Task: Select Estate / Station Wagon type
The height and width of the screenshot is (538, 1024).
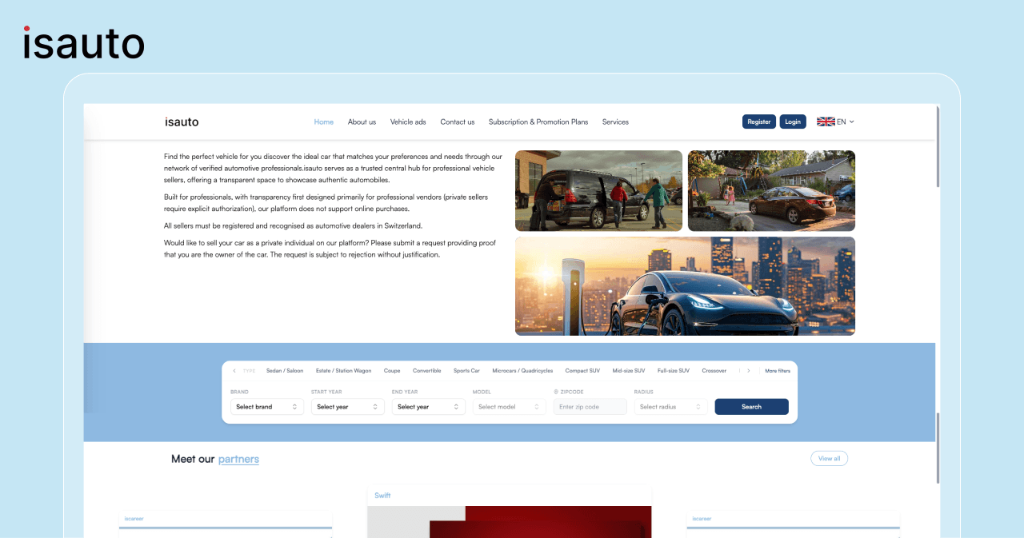Action: (x=344, y=371)
